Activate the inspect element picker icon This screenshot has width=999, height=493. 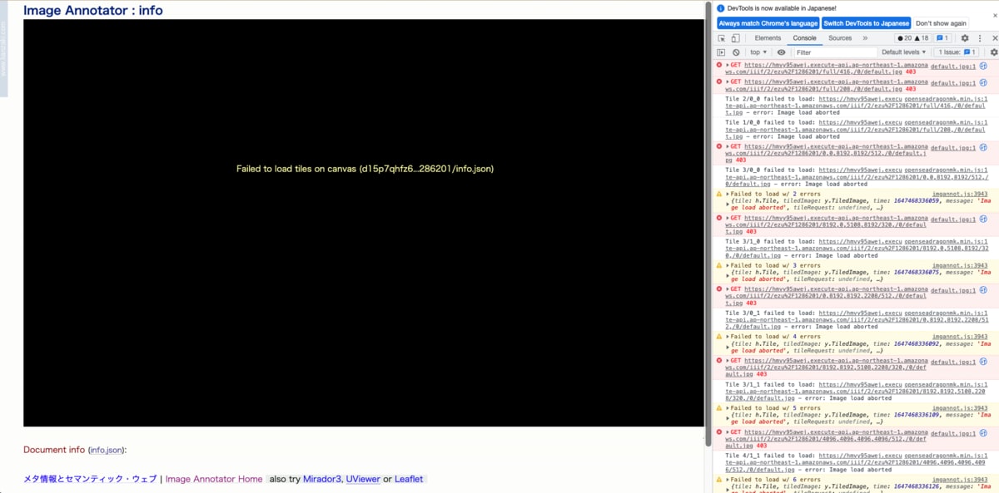[x=722, y=38]
